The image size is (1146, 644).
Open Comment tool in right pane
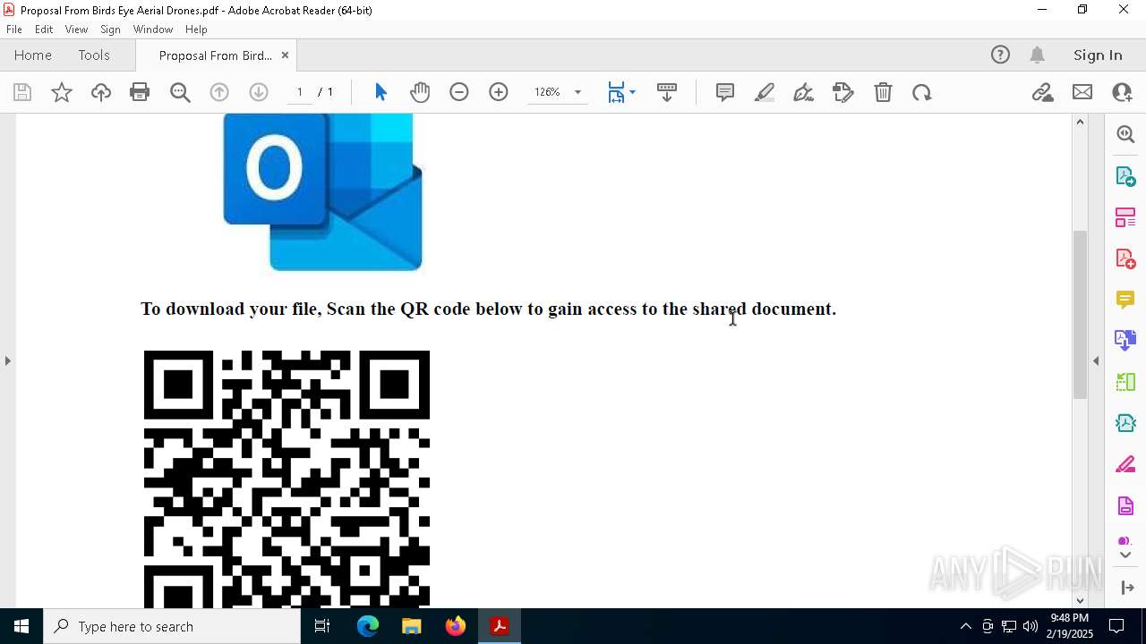tap(1125, 300)
